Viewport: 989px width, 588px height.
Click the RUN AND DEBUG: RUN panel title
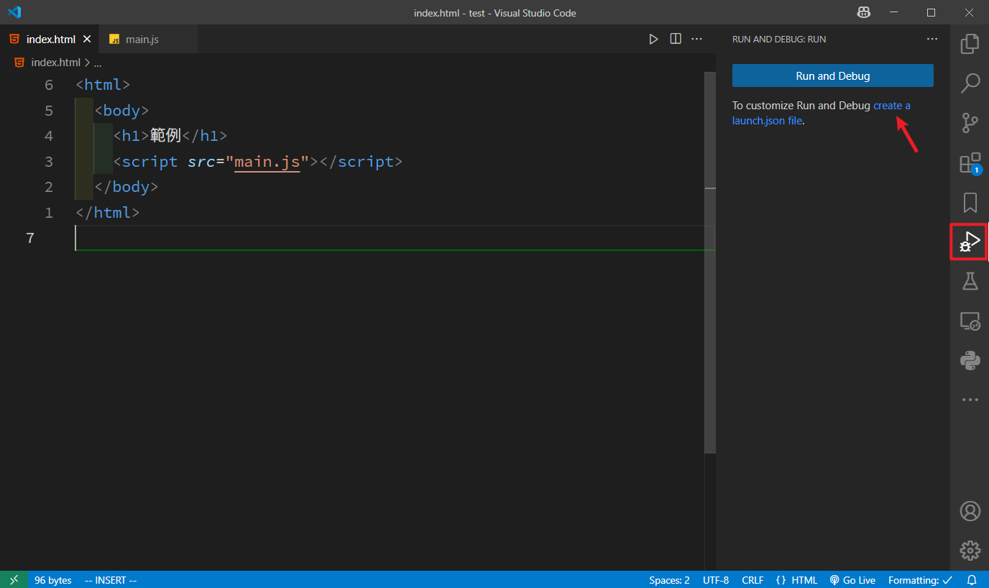pos(778,39)
